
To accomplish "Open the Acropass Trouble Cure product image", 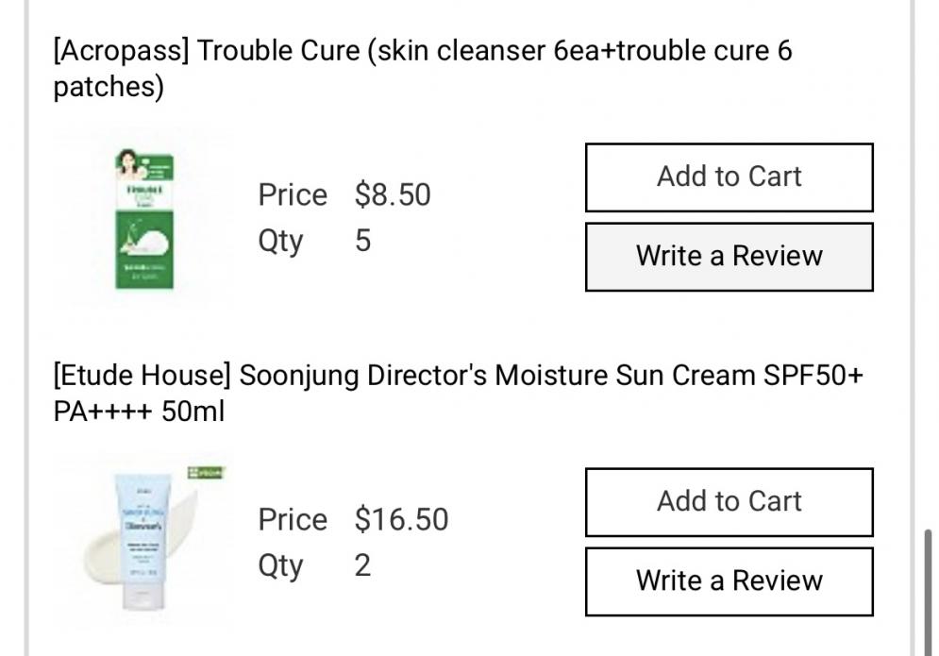I will [144, 219].
